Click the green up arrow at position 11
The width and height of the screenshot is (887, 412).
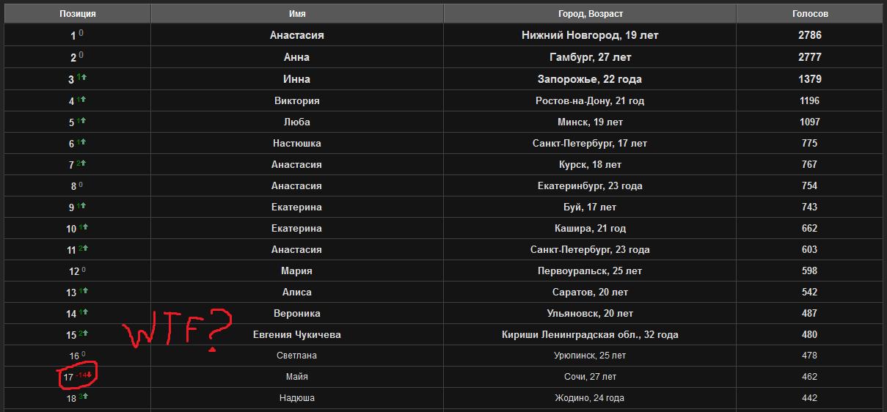[x=85, y=248]
